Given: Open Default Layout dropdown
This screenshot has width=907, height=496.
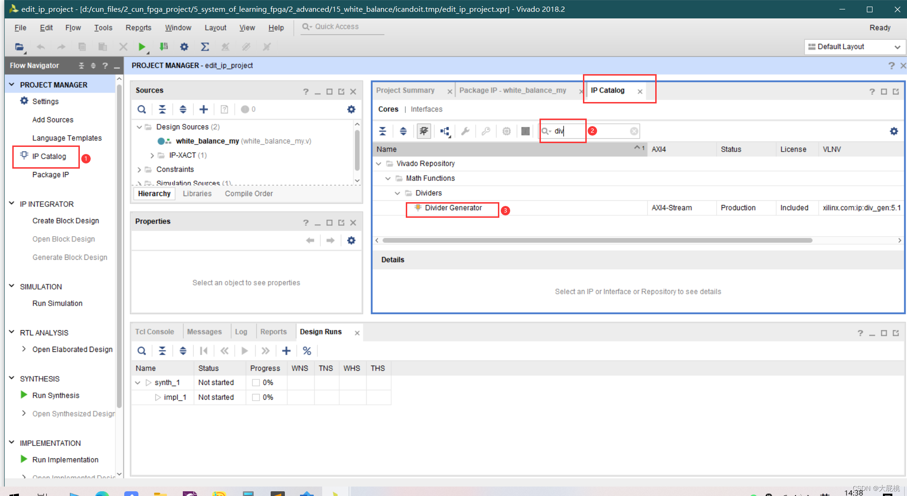Looking at the screenshot, I should pos(855,47).
